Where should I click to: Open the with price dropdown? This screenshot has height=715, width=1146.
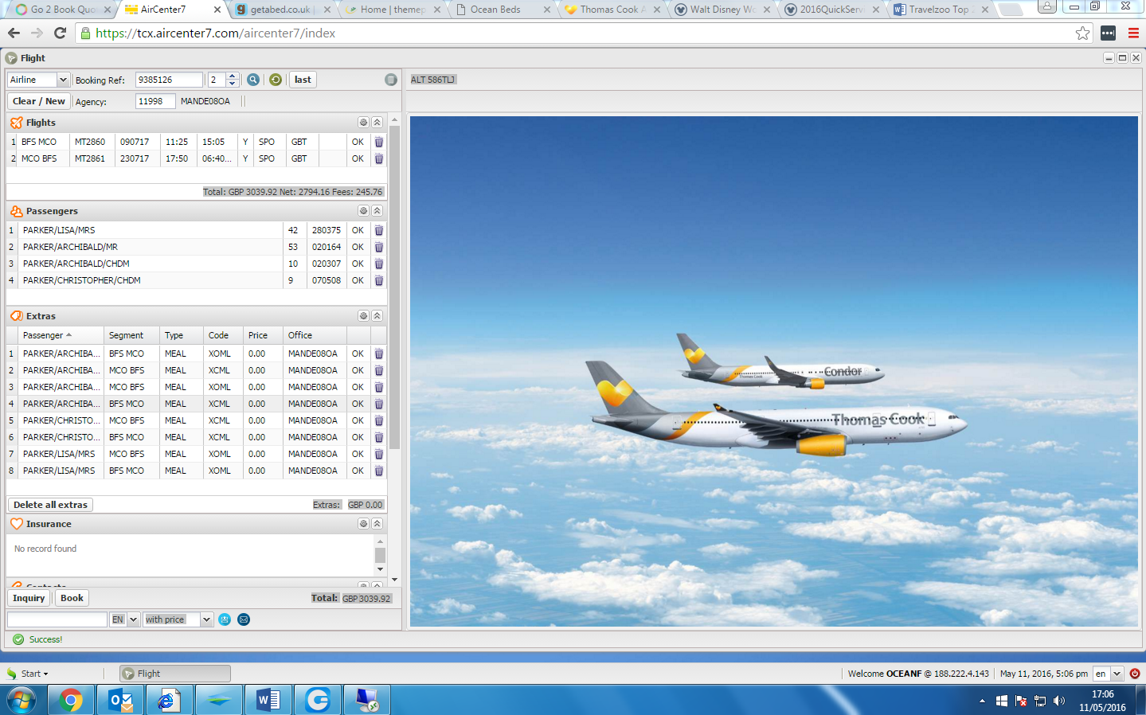tap(207, 619)
